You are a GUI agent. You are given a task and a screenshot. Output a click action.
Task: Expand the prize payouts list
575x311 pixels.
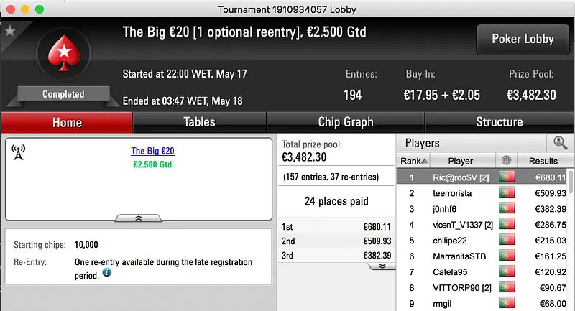[x=382, y=265]
